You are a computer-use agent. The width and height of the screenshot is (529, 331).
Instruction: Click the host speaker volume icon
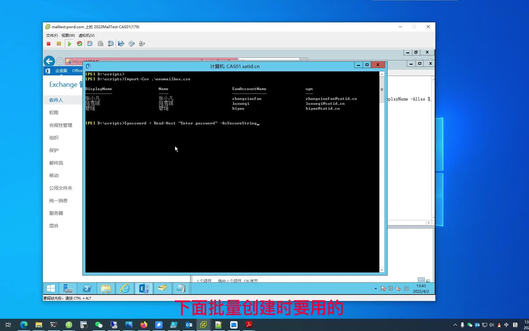(x=492, y=325)
